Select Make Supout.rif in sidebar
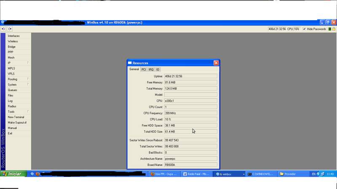337x189 pixels. tap(18, 122)
